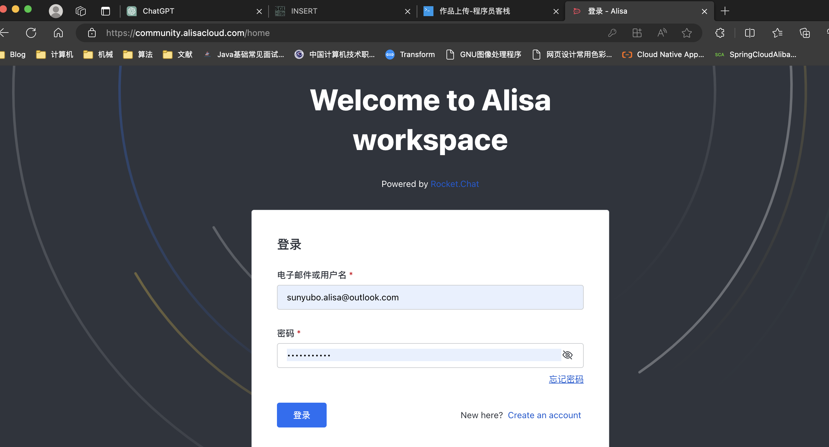Viewport: 829px width, 447px height.
Task: Focus the 电子邮件或用户名 input field
Action: click(x=430, y=297)
